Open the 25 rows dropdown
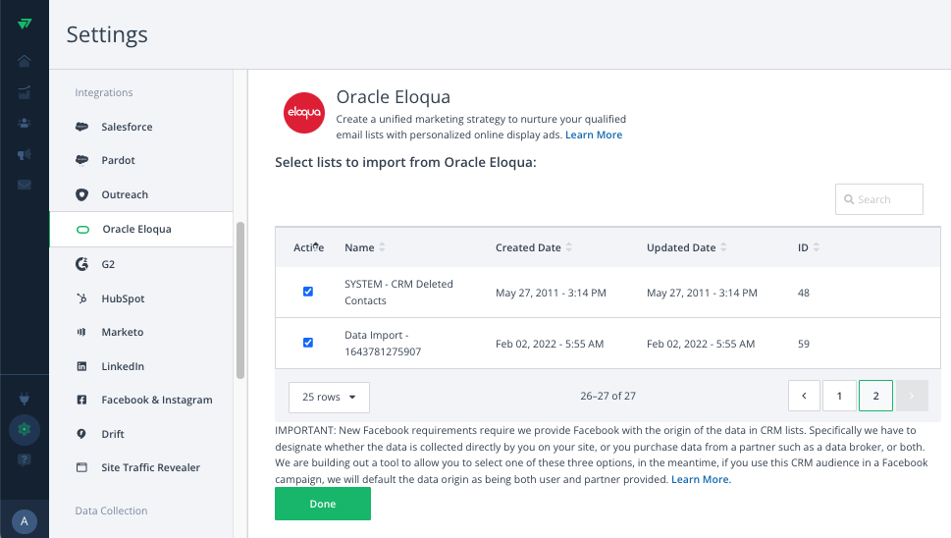Screen dimensions: 951x538 pyautogui.click(x=329, y=397)
